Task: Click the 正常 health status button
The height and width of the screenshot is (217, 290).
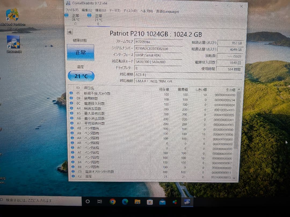Action: click(x=81, y=53)
